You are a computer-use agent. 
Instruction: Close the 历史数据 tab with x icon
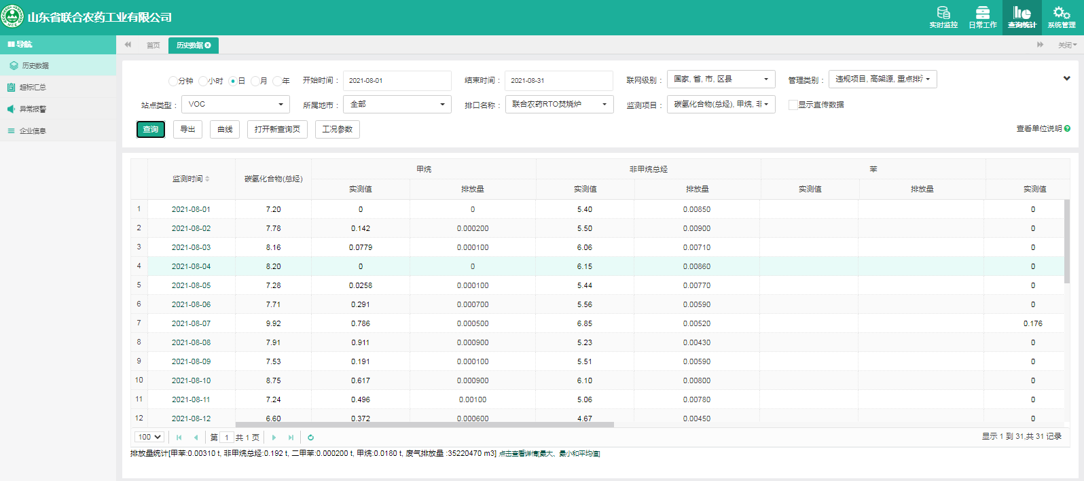point(208,46)
